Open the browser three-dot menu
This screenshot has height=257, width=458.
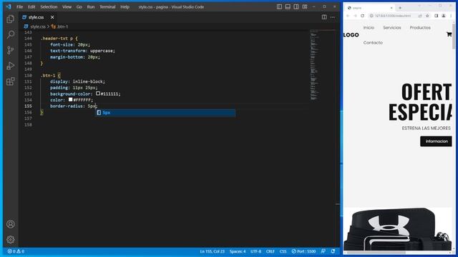point(451,16)
